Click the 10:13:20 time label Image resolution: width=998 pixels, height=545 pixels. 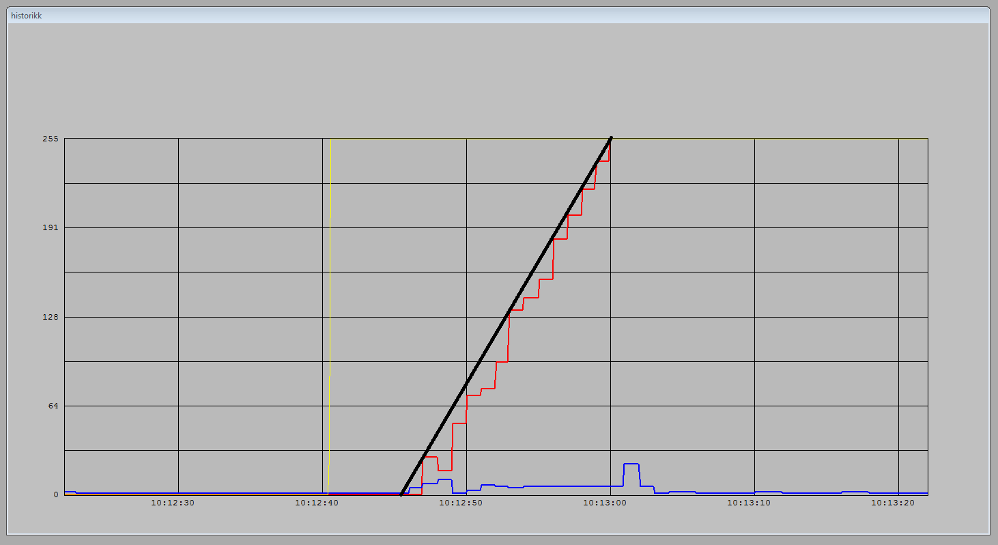click(x=893, y=503)
